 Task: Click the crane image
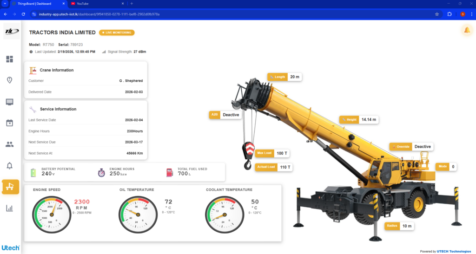point(346,161)
